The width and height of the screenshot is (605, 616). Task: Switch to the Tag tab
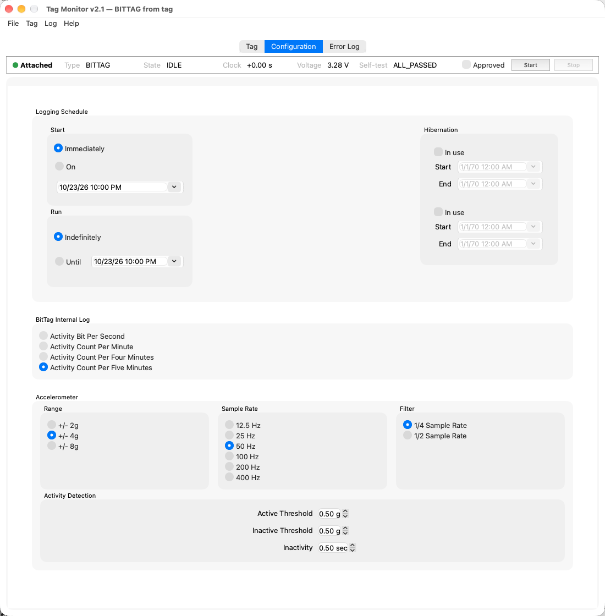point(252,46)
